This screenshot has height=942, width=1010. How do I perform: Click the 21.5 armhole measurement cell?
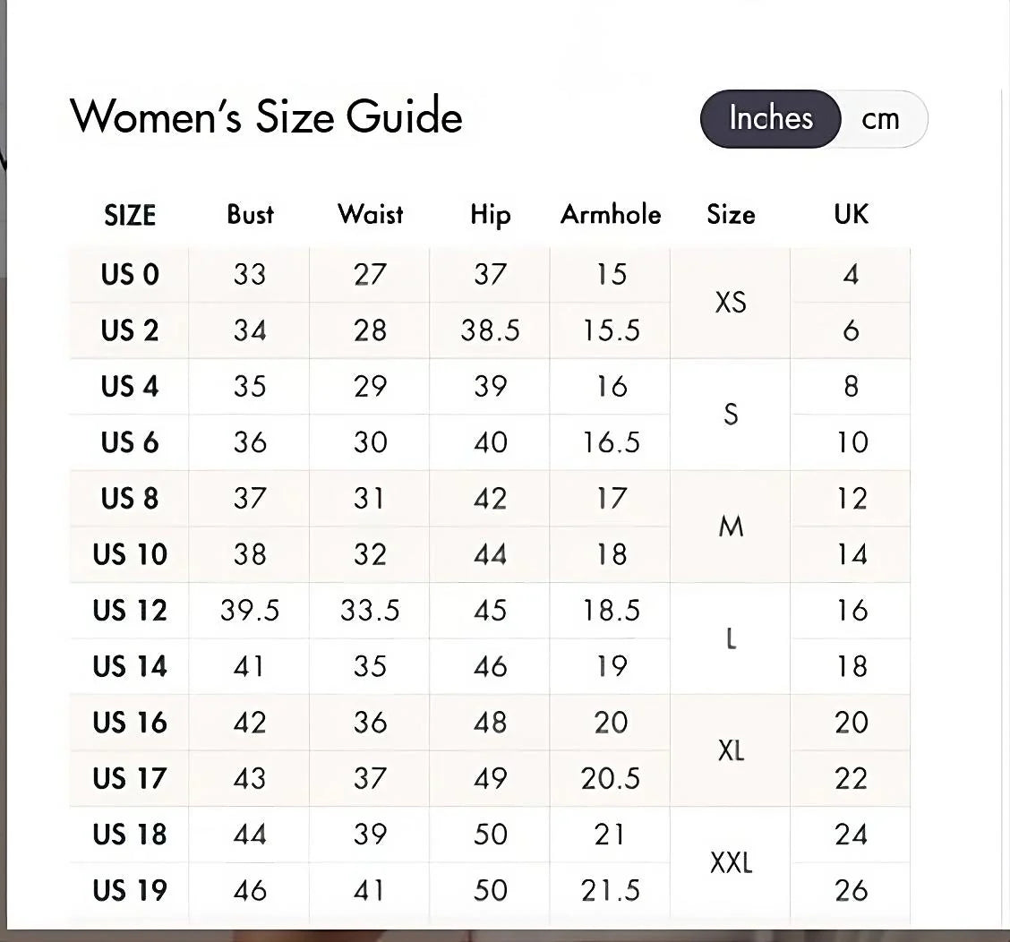coord(611,891)
